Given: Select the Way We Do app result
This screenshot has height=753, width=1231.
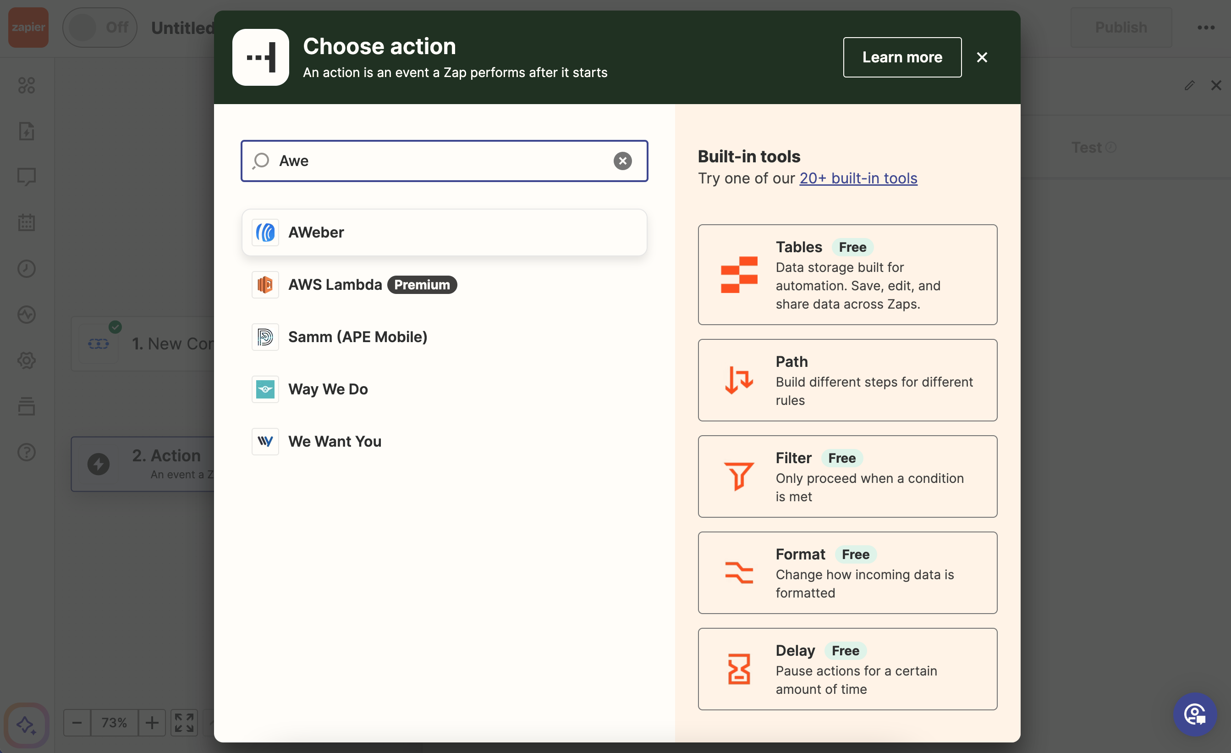Looking at the screenshot, I should click(444, 389).
